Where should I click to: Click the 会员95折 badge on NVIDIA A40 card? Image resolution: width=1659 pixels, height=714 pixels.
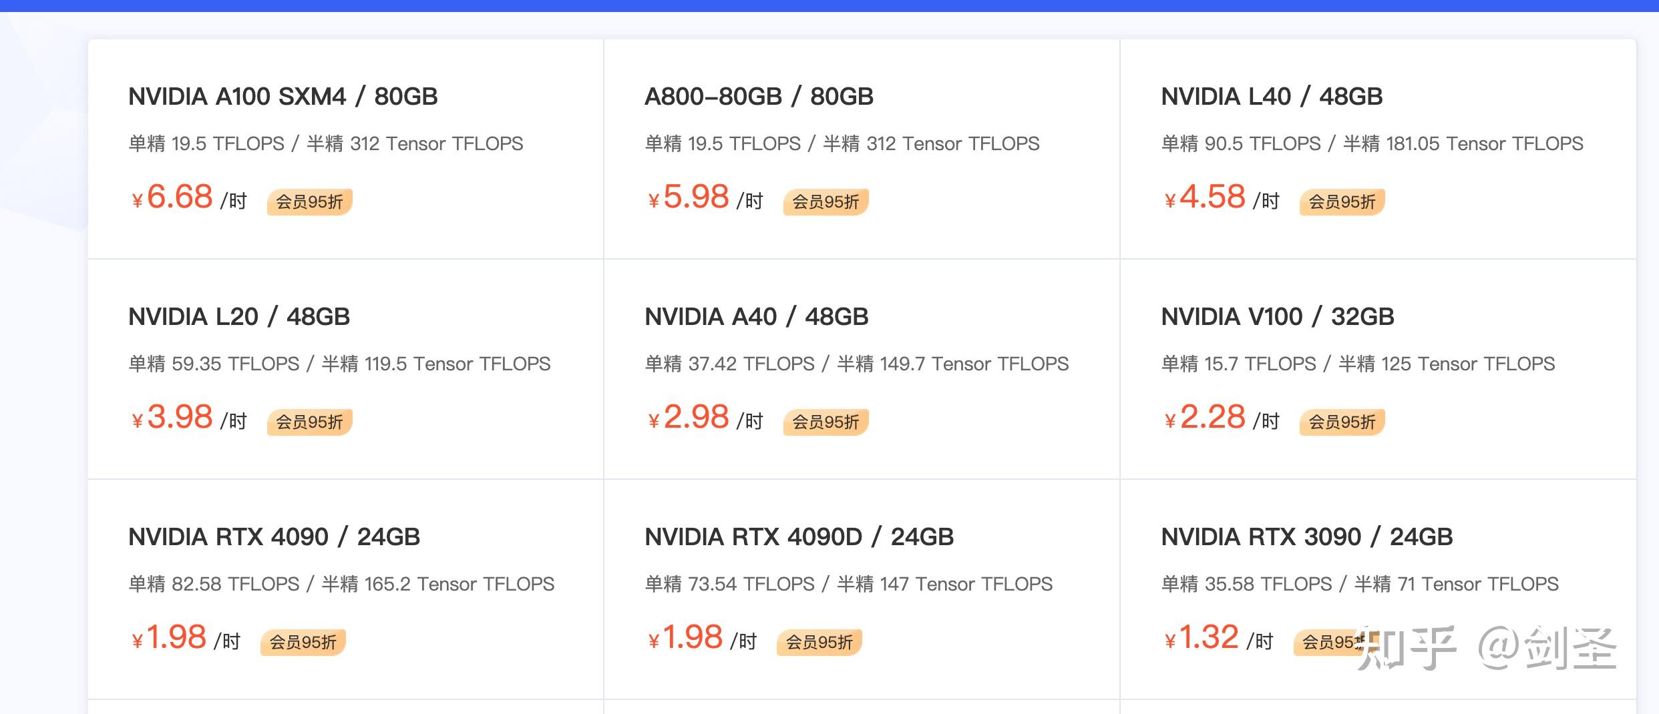point(825,421)
